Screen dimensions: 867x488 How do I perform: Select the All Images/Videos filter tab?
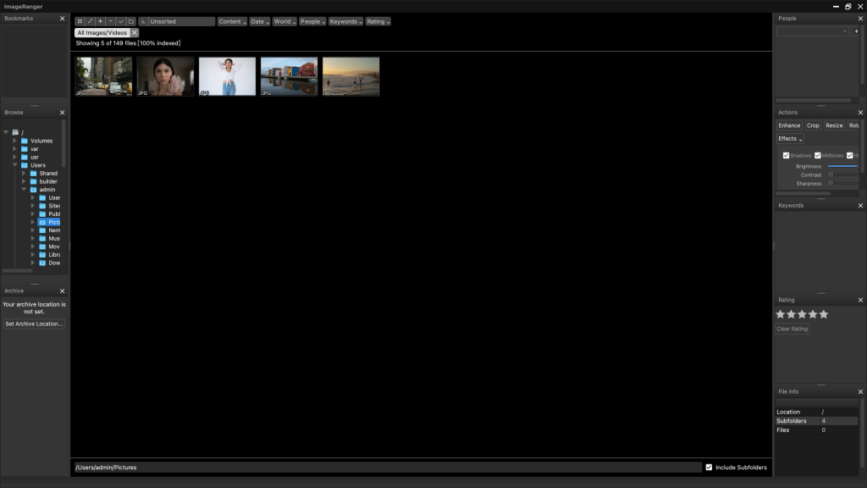(102, 33)
